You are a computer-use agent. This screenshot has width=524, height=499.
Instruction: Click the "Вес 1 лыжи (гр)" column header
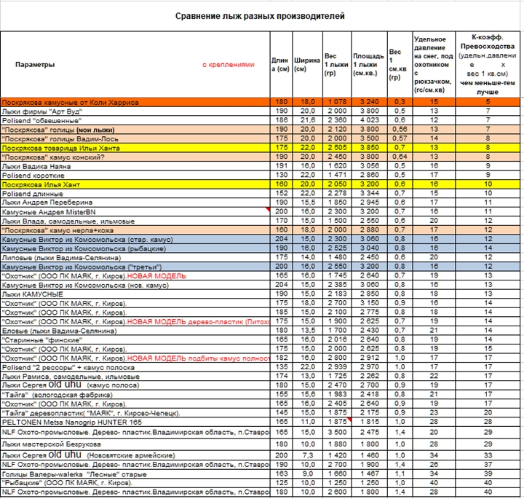[336, 65]
